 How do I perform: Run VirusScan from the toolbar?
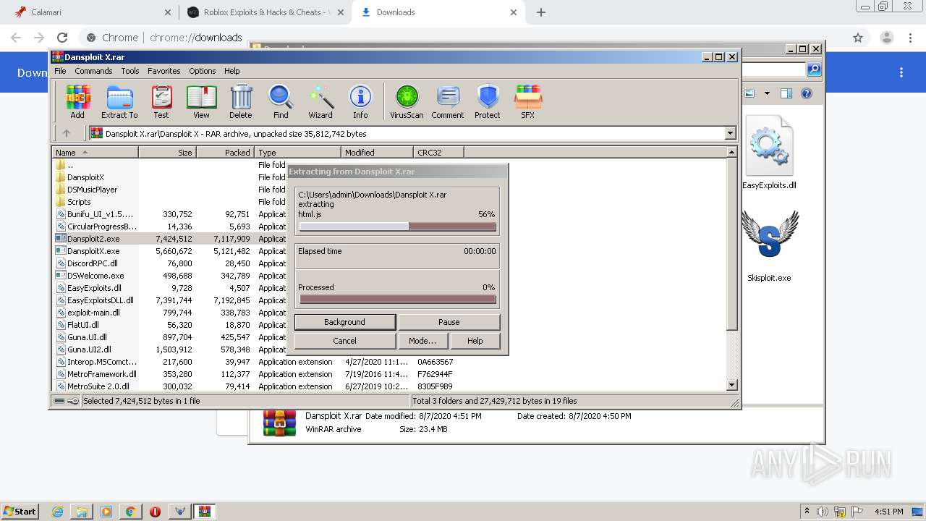click(407, 101)
